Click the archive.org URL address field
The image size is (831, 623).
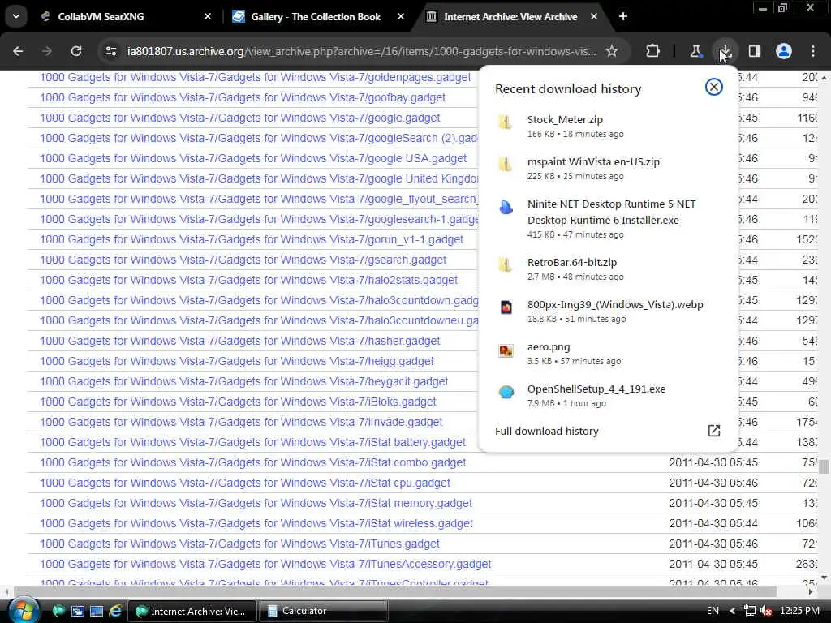tap(361, 51)
